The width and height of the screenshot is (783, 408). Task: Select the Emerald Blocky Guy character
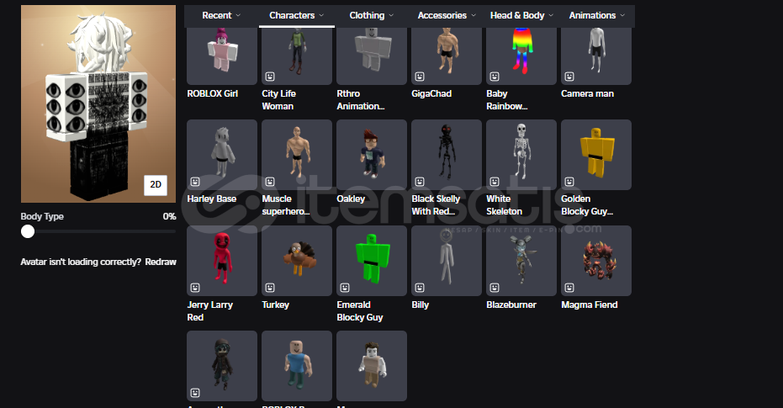click(372, 261)
